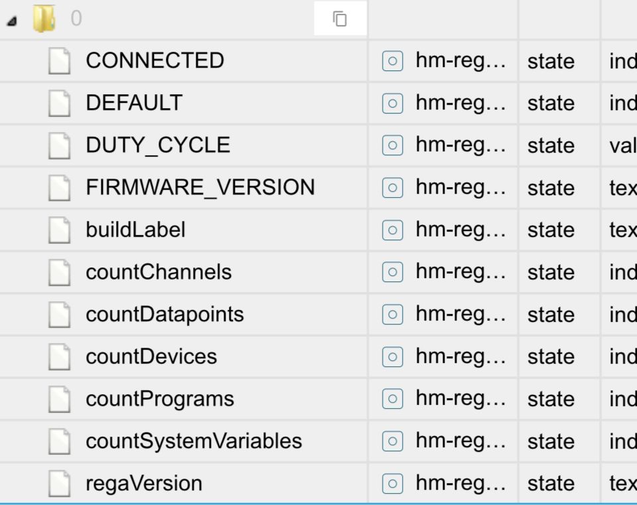This screenshot has width=637, height=505.
Task: Select the regaVersion object
Action: pos(143,484)
